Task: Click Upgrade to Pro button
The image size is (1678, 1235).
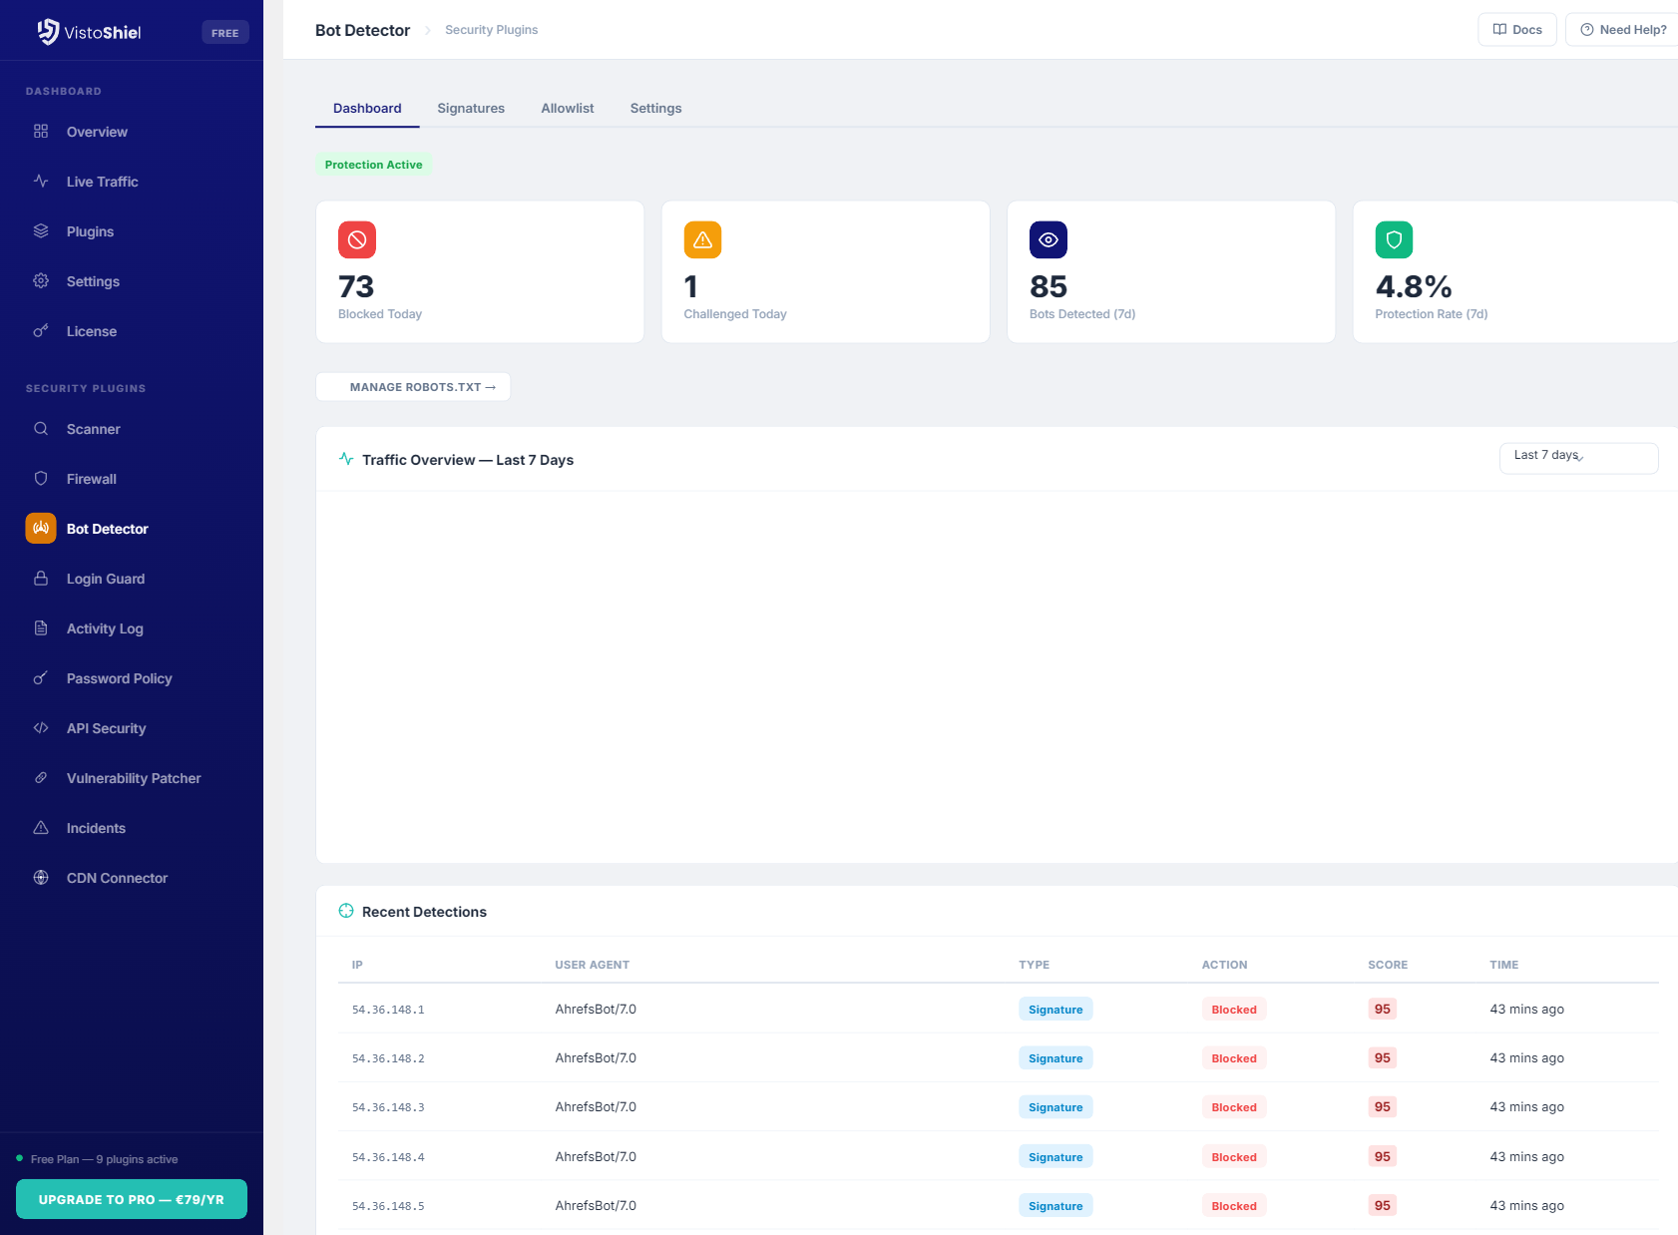Action: pos(132,1199)
